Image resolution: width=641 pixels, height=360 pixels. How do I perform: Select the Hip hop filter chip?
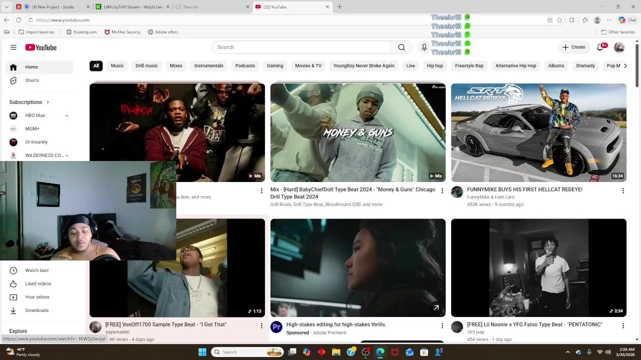tap(435, 66)
